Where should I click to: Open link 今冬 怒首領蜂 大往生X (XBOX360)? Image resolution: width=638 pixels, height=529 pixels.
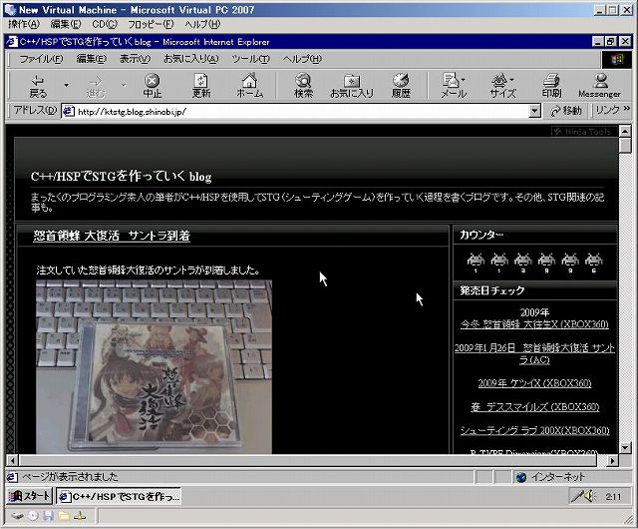point(534,324)
